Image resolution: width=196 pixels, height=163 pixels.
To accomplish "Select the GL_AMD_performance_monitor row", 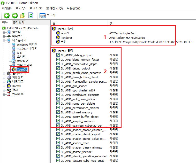I will point(80,108).
